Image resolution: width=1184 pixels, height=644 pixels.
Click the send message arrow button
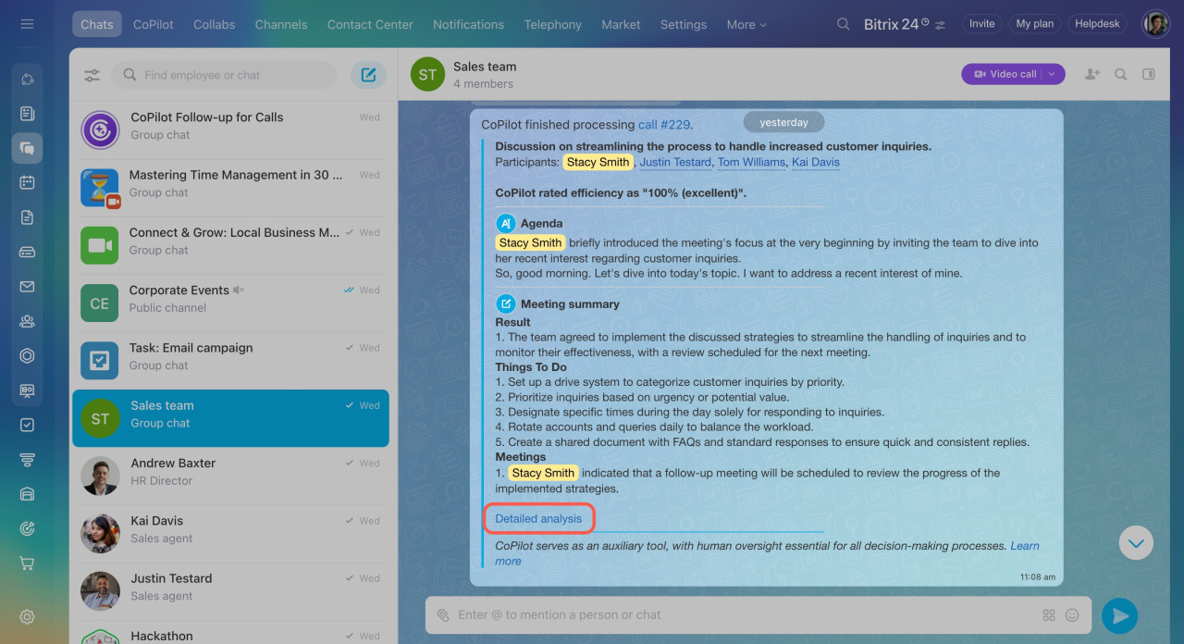click(1119, 615)
